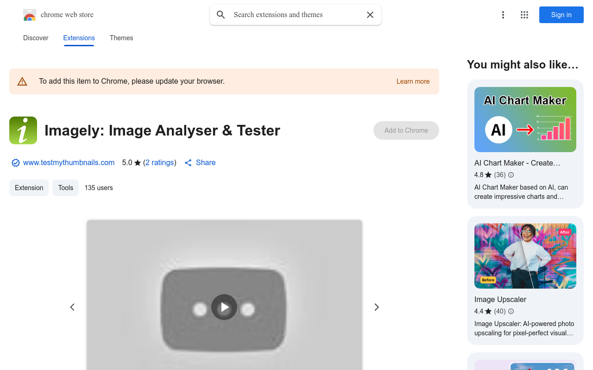
Task: Open the Learn more link
Action: pyautogui.click(x=413, y=81)
